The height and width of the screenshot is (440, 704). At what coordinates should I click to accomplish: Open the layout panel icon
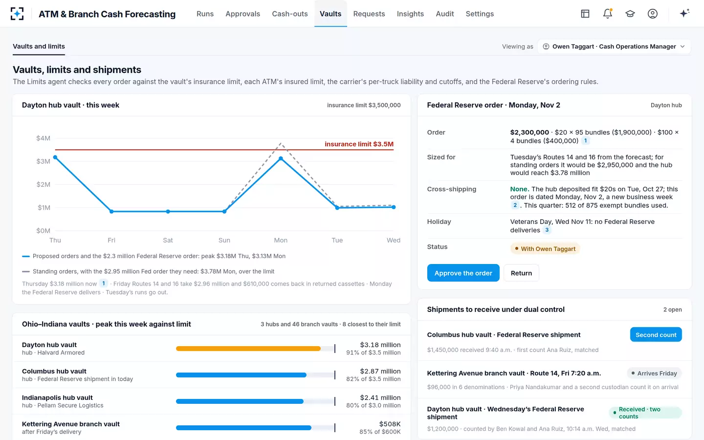tap(585, 14)
